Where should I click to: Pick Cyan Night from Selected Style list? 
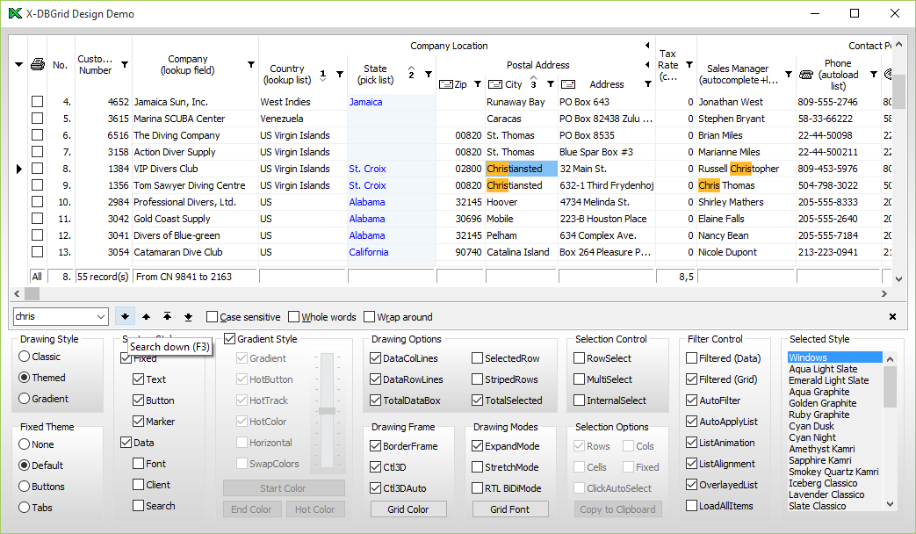click(x=812, y=437)
